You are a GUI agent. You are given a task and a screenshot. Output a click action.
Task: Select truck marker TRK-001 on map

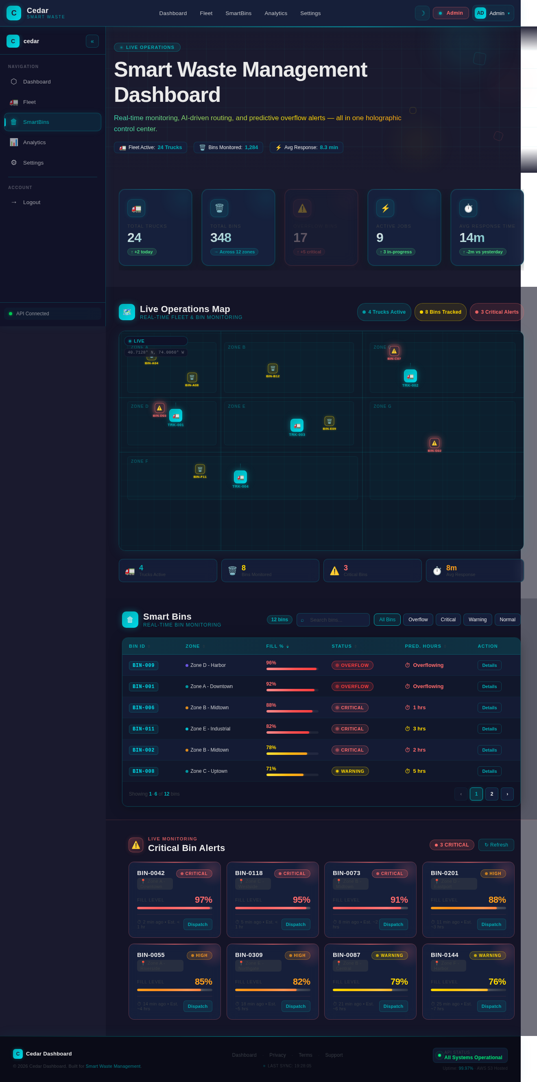tap(176, 416)
